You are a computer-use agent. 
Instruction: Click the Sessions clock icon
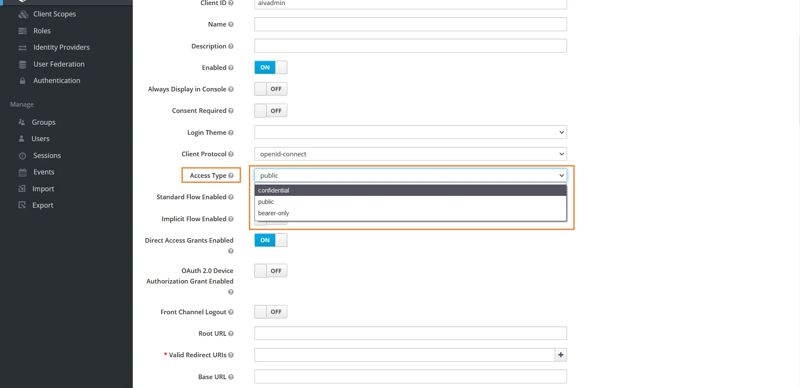click(23, 156)
